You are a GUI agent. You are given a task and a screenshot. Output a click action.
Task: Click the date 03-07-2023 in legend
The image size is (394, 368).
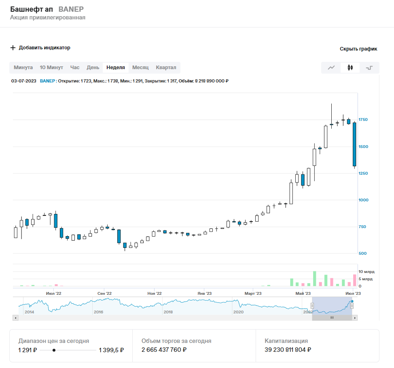(x=23, y=81)
